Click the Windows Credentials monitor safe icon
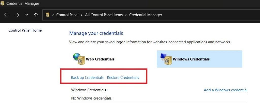Image resolution: width=260 pixels, height=105 pixels. [x=166, y=59]
